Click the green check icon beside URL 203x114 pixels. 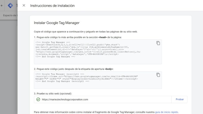(x=38, y=99)
